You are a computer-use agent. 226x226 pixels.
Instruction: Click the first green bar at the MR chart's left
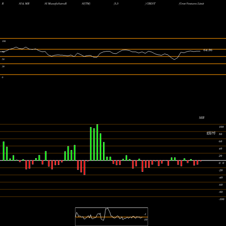4,151
